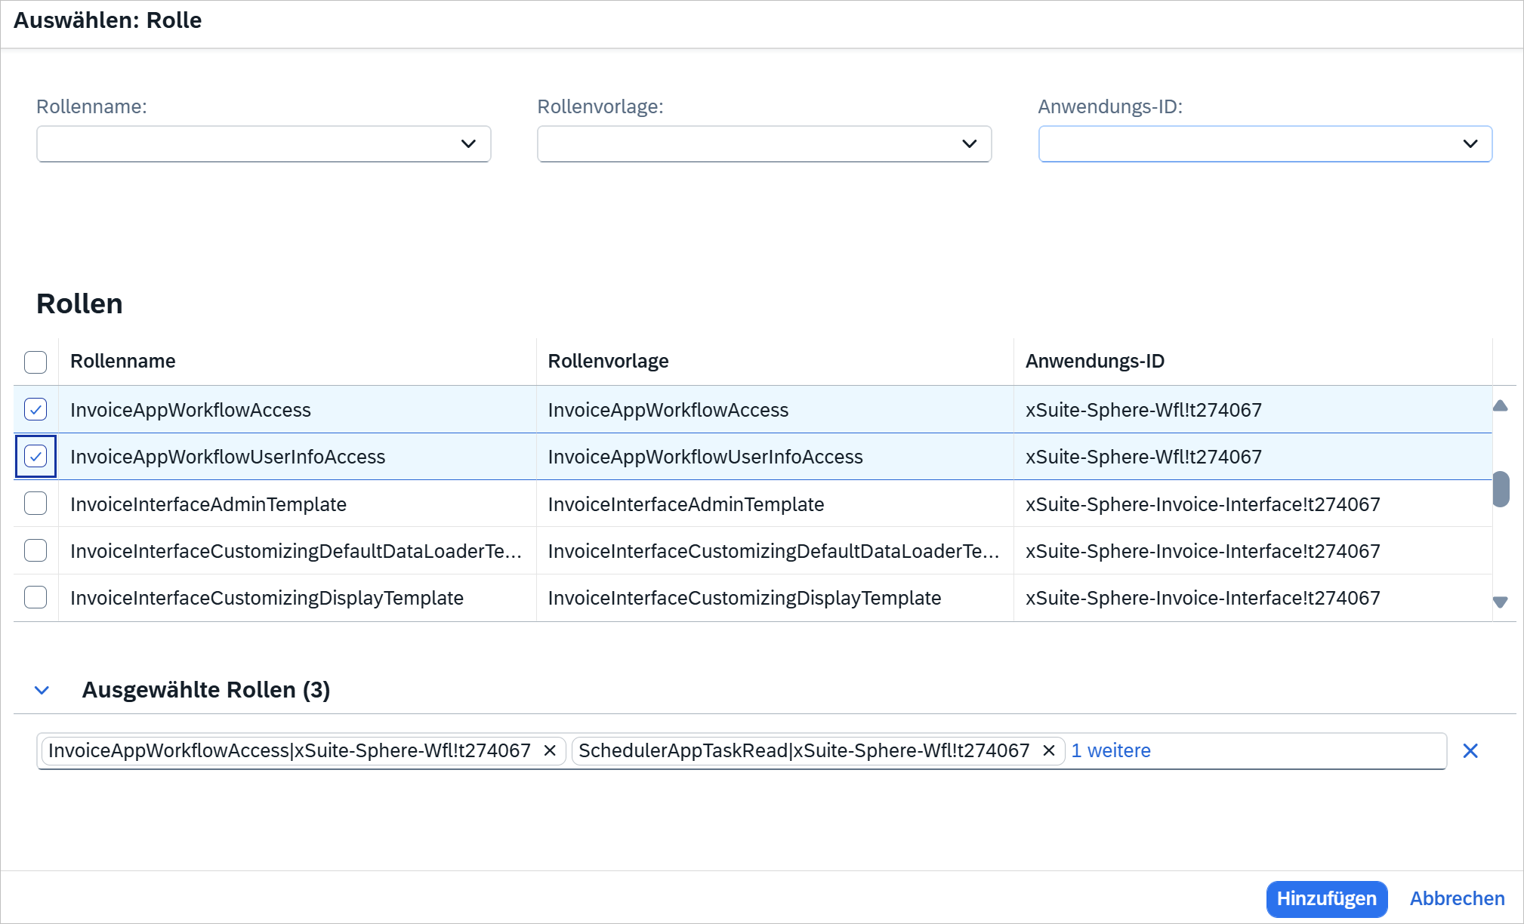Click the Rollenvorlage dropdown arrow icon

click(969, 143)
